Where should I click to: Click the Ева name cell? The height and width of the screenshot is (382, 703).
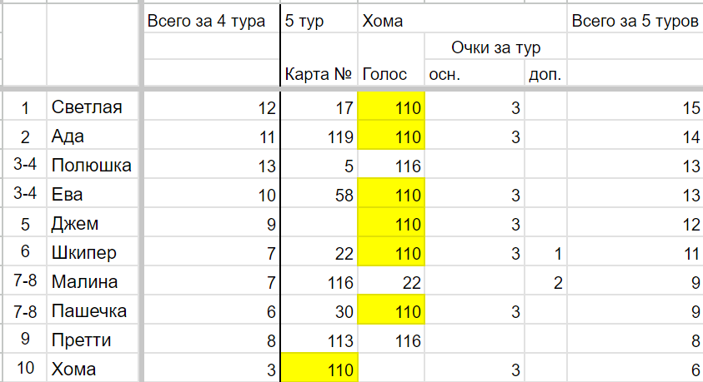point(93,194)
